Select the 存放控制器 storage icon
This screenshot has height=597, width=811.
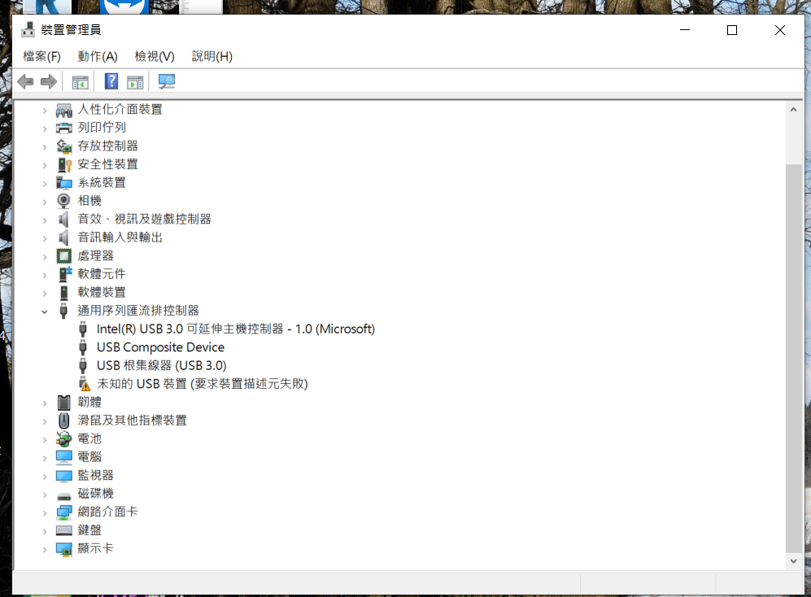point(64,146)
